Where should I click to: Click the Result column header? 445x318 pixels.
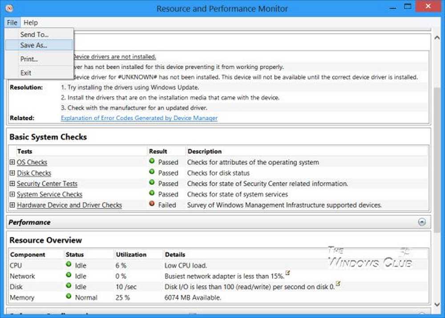tap(158, 152)
